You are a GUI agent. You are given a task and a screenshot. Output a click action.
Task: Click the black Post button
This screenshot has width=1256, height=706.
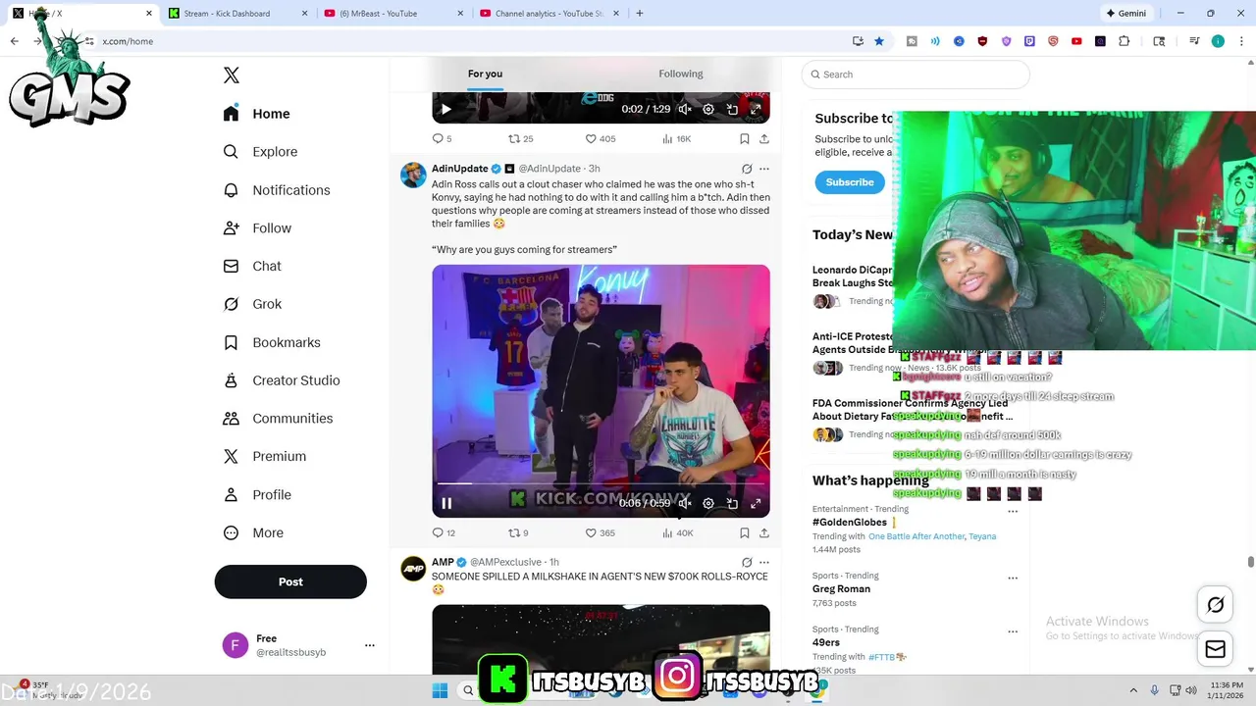tap(290, 581)
